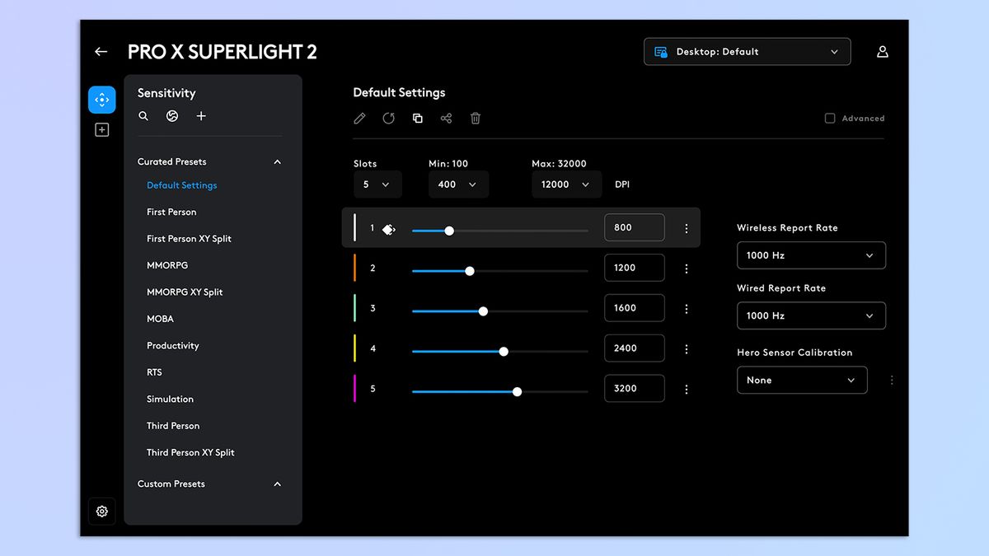Select the MOBA preset

[x=160, y=318]
